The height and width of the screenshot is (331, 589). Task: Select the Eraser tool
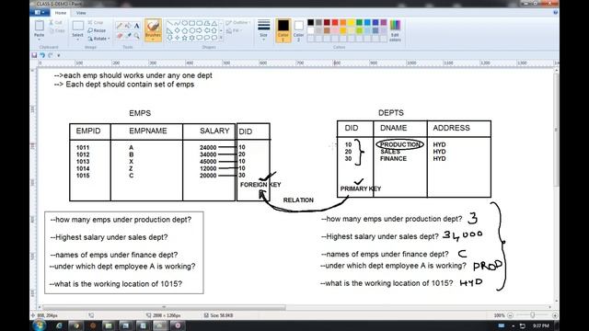tap(120, 36)
